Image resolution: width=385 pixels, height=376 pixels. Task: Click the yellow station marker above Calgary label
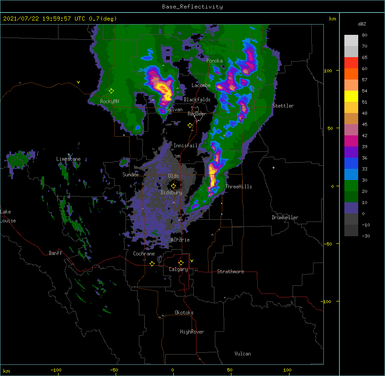click(x=181, y=263)
